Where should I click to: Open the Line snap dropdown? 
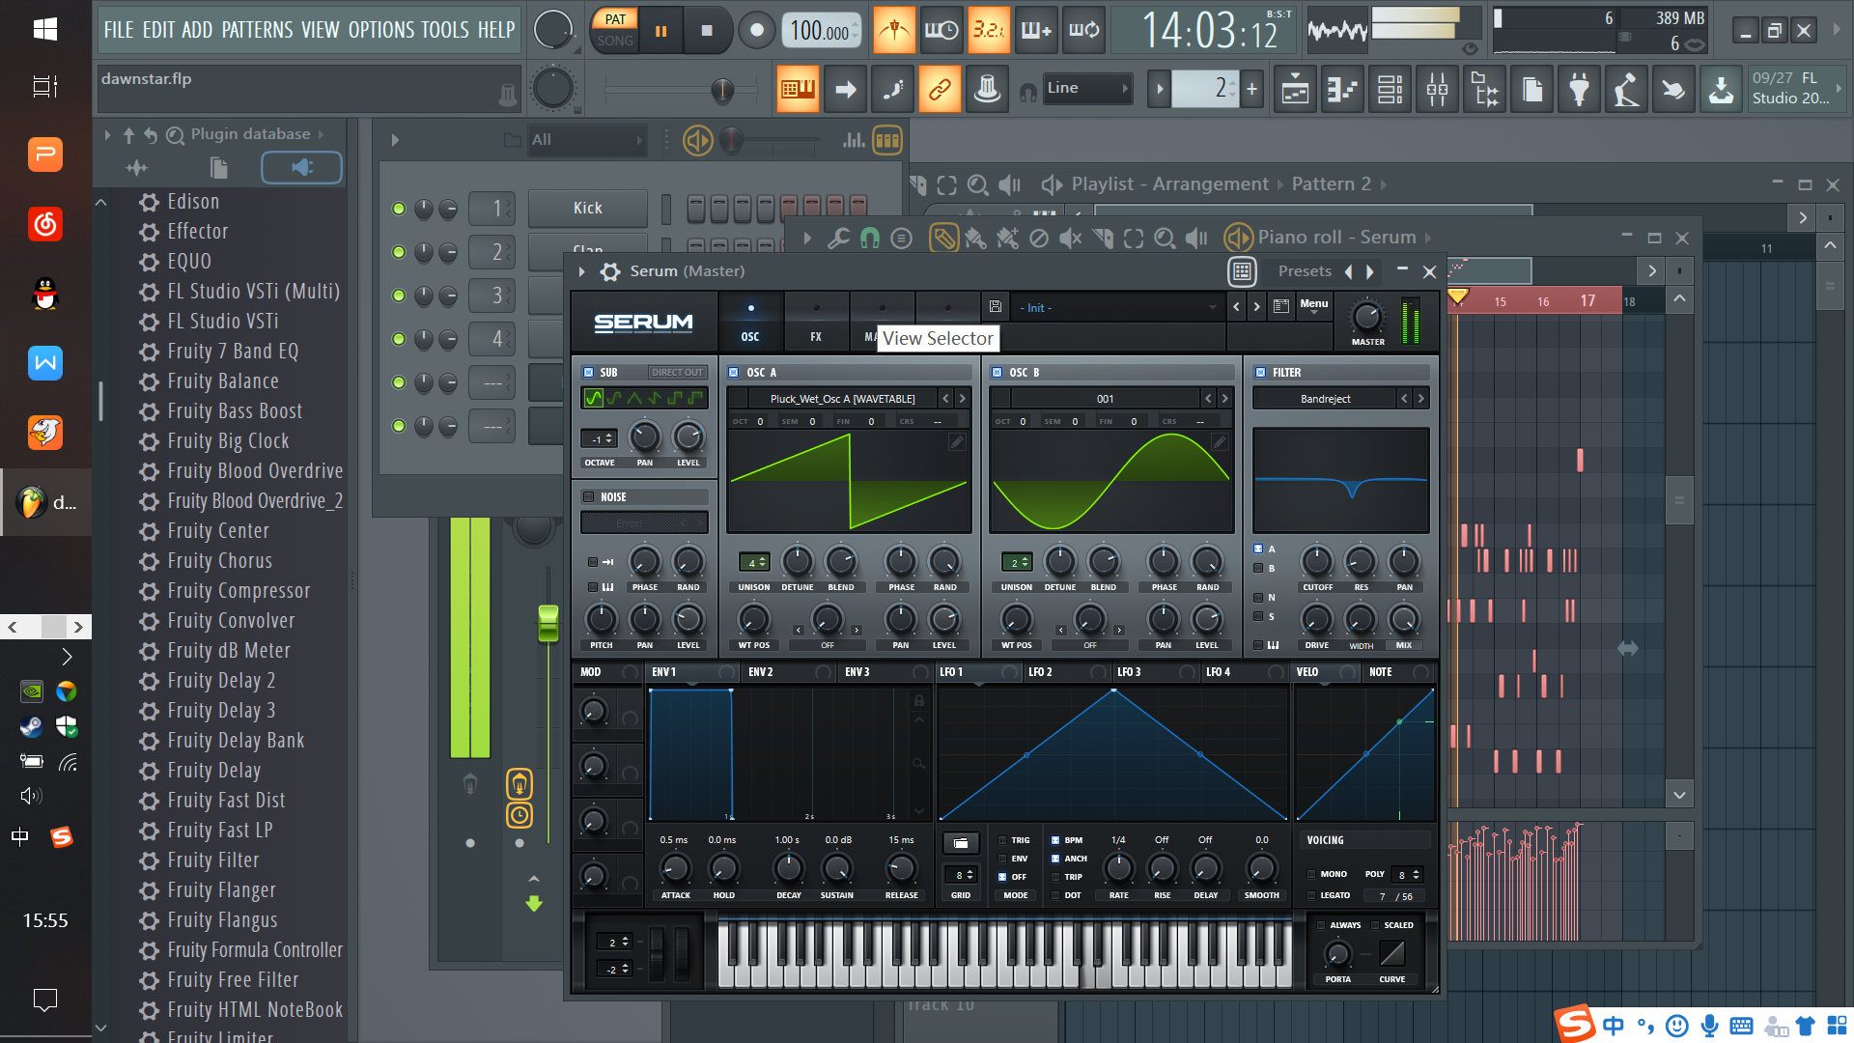[x=1087, y=88]
